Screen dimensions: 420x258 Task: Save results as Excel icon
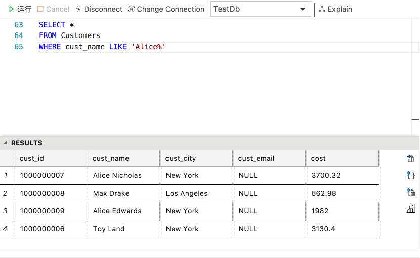tap(410, 192)
